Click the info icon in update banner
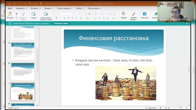 (x=10, y=23)
